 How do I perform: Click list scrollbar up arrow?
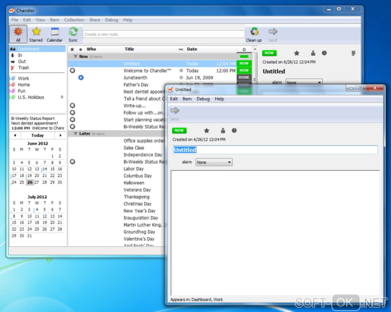(x=255, y=49)
